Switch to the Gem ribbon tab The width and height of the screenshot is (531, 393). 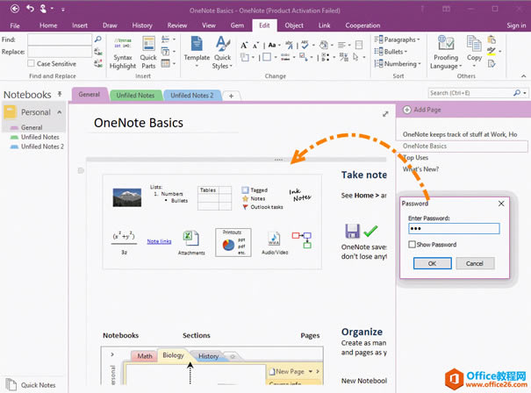[x=236, y=25]
